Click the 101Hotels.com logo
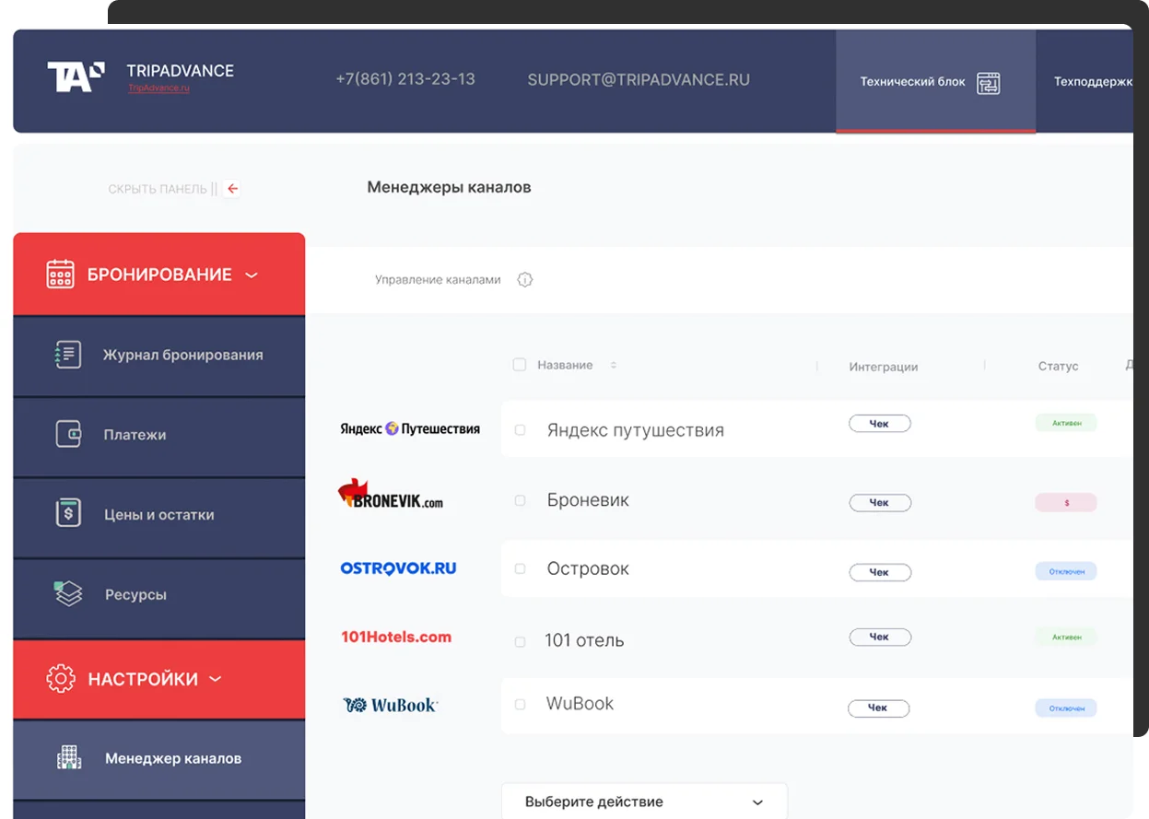The image size is (1149, 819). 396,637
